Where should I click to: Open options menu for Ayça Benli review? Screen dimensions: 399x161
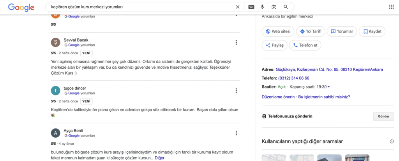coord(236,133)
